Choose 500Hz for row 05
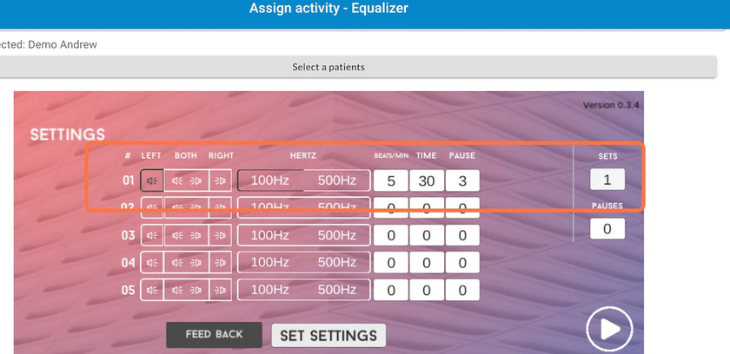Image resolution: width=730 pixels, height=354 pixels. coord(337,291)
